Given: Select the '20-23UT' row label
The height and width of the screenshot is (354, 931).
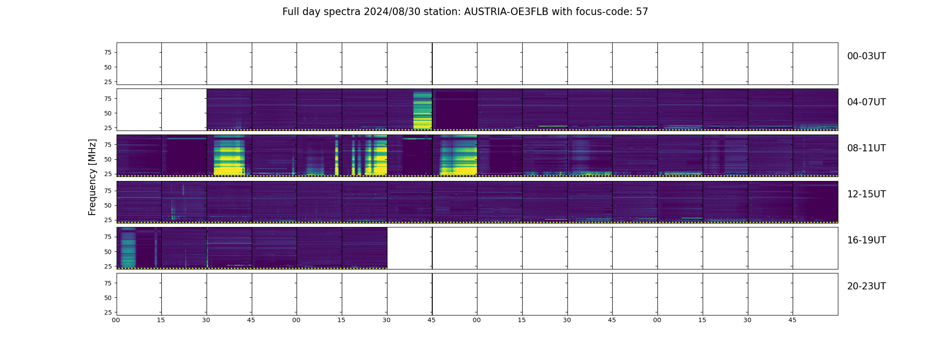Looking at the screenshot, I should 866,286.
